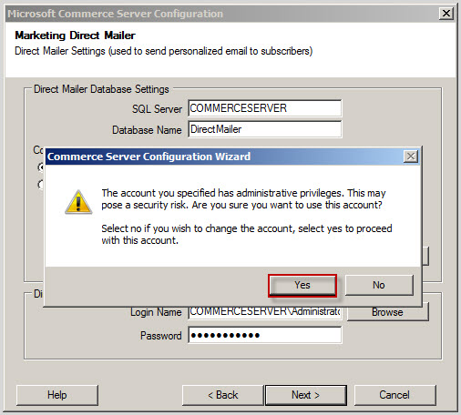The width and height of the screenshot is (461, 415).
Task: Click the Database Name field
Action: [x=265, y=129]
